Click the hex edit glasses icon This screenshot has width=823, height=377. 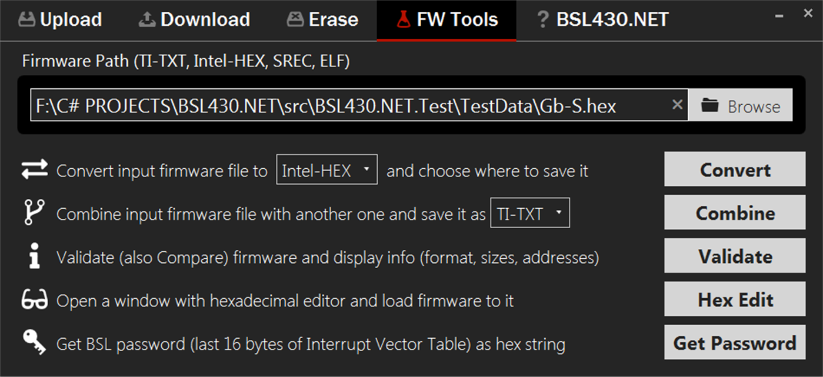click(x=34, y=301)
